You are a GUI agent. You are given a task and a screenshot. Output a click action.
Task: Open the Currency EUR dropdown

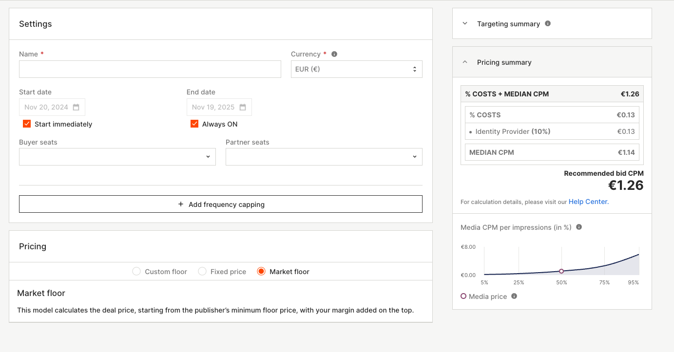click(x=356, y=69)
